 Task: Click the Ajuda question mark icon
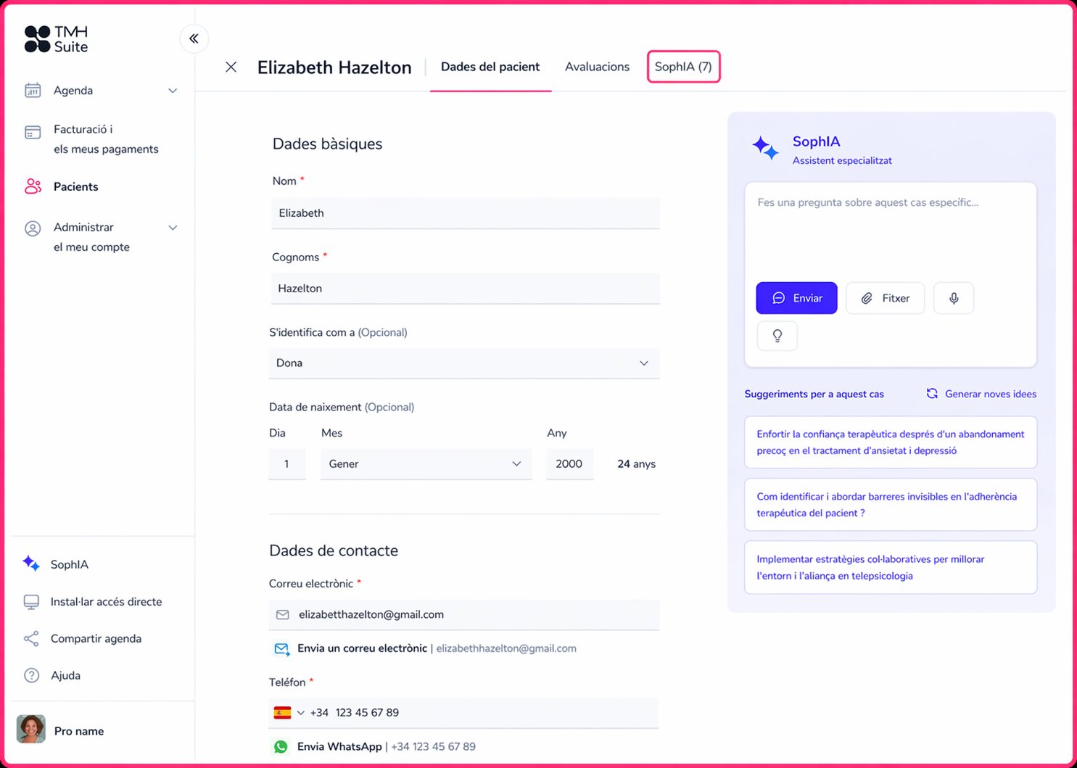pyautogui.click(x=31, y=675)
